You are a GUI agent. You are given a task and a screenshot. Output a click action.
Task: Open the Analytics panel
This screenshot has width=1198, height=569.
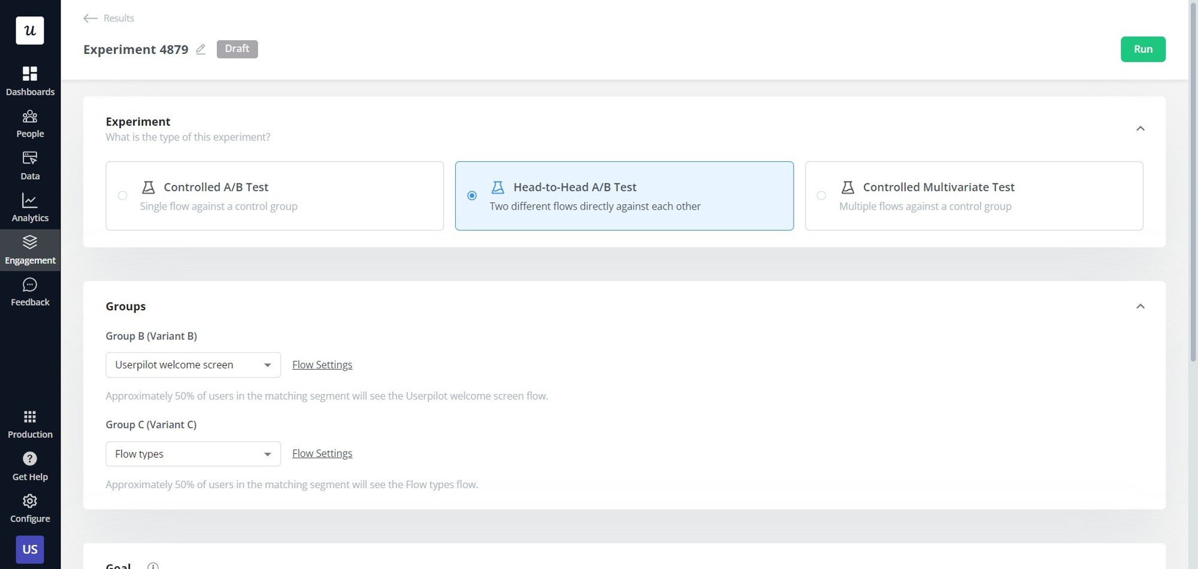(30, 205)
